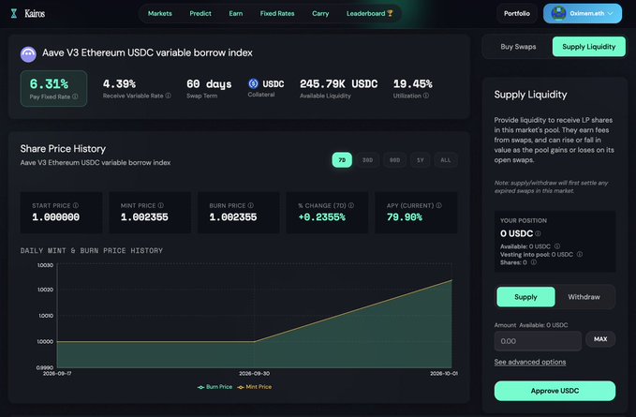Open the Pay Fixed Rate info icon
This screenshot has height=417, width=636.
(75, 97)
